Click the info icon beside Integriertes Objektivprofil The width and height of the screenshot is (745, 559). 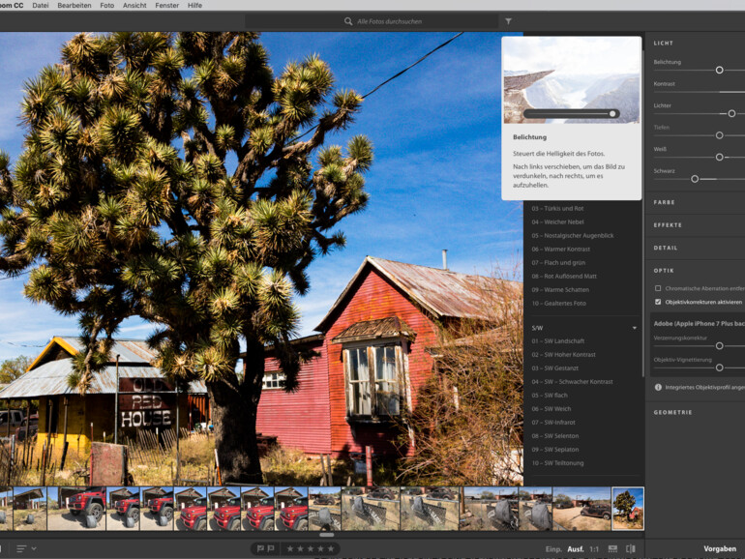[x=658, y=387]
